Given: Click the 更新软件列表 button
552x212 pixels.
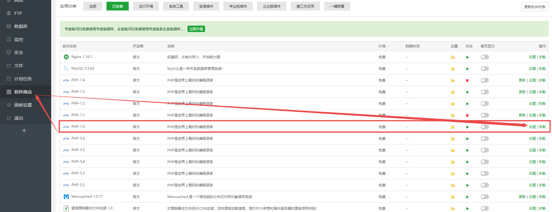Looking at the screenshot, I should point(534,7).
